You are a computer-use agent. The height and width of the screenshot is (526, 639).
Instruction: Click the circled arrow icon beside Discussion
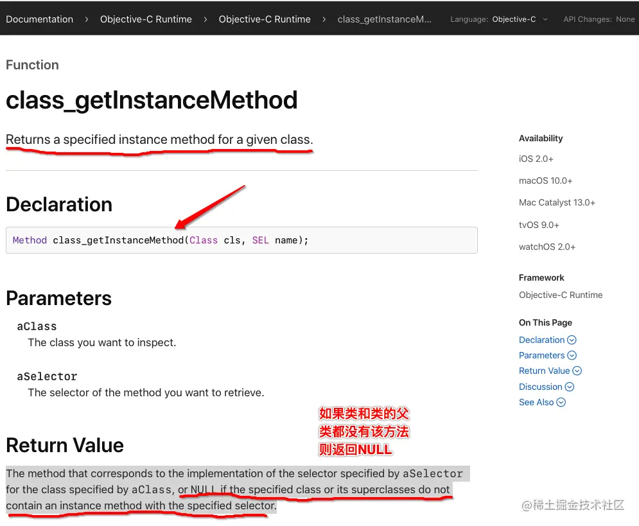click(x=569, y=387)
